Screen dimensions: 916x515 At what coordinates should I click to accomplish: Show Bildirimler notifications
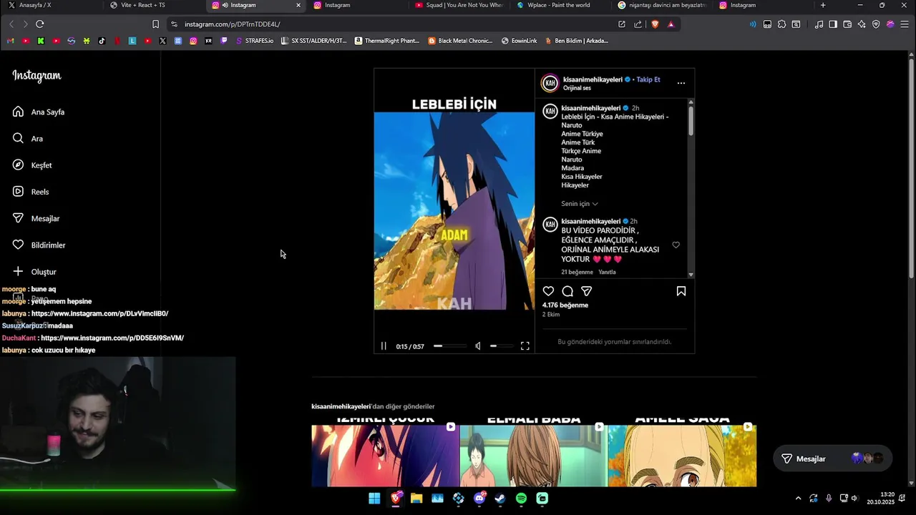(x=39, y=245)
